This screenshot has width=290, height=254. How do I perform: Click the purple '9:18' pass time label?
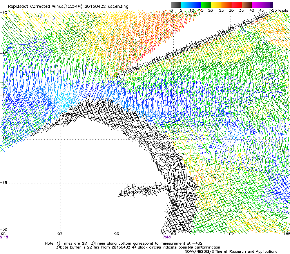(4, 237)
